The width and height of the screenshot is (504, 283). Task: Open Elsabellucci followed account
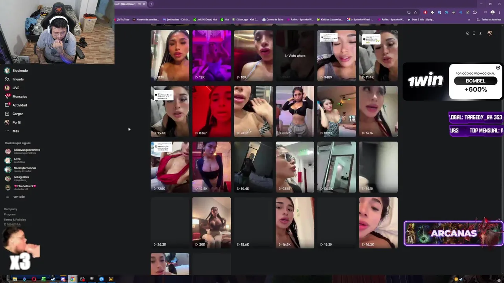(x=20, y=187)
